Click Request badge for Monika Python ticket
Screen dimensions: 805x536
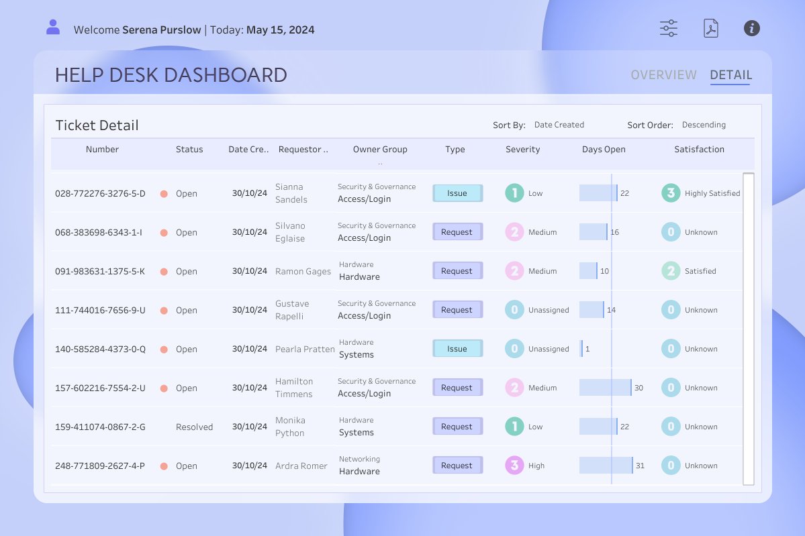pos(457,427)
